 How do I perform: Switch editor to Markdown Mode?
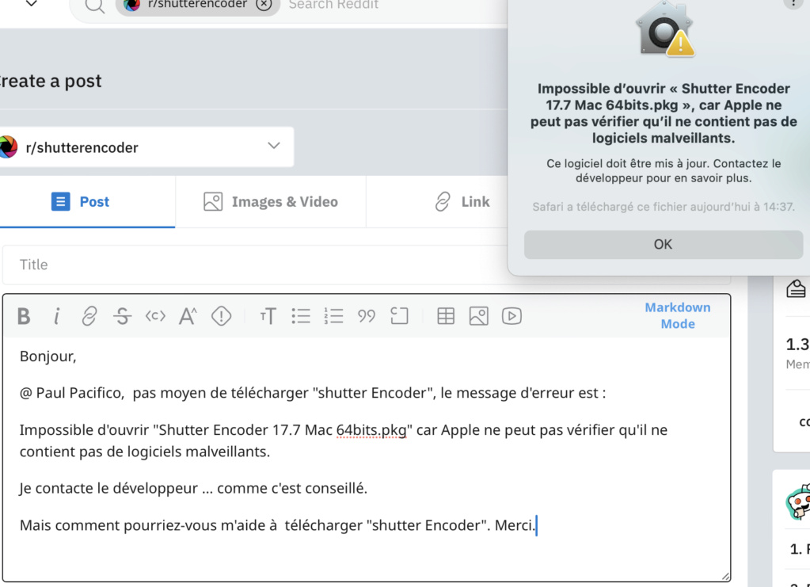click(678, 316)
